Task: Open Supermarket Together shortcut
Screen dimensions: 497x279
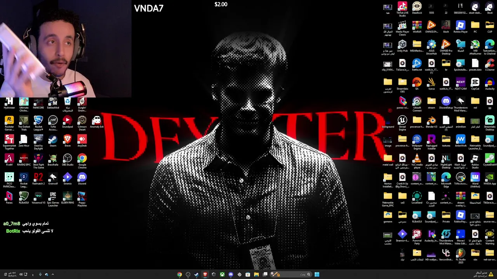Action: (9, 143)
